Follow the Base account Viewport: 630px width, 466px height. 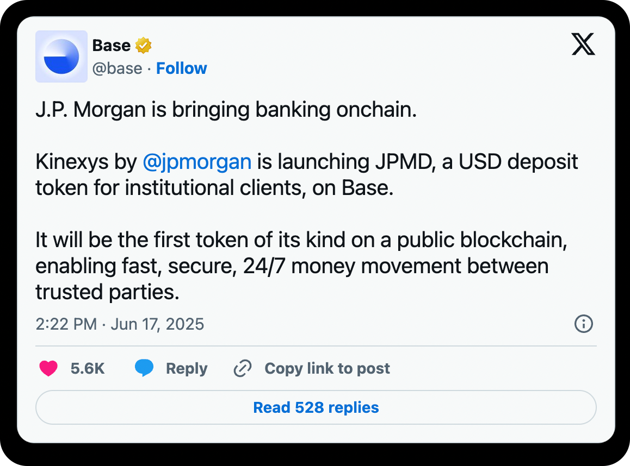pos(181,68)
